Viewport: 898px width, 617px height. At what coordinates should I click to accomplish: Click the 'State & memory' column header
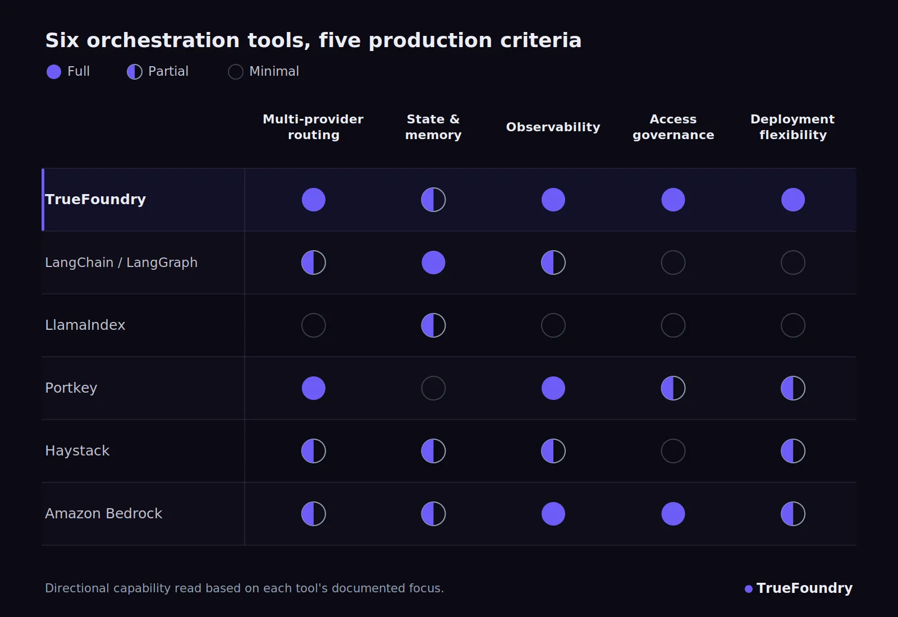point(433,127)
